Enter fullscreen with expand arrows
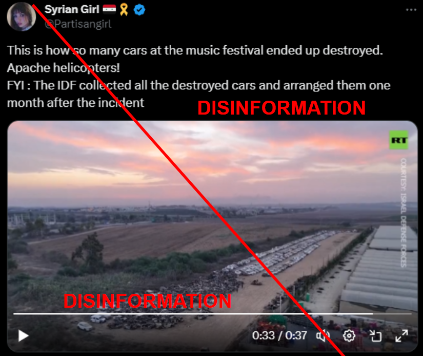423x356 pixels. 401,336
